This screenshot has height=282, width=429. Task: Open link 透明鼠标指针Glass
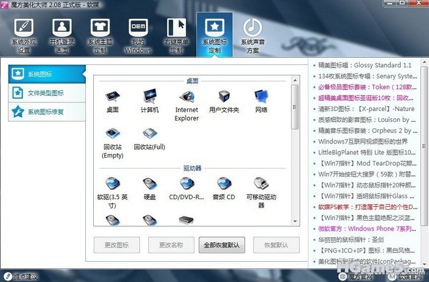coord(366,196)
